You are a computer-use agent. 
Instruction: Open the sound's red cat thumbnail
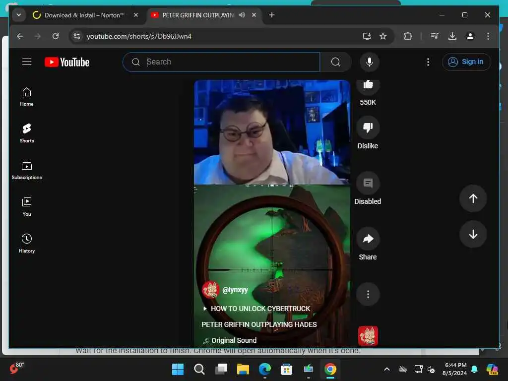click(x=368, y=336)
